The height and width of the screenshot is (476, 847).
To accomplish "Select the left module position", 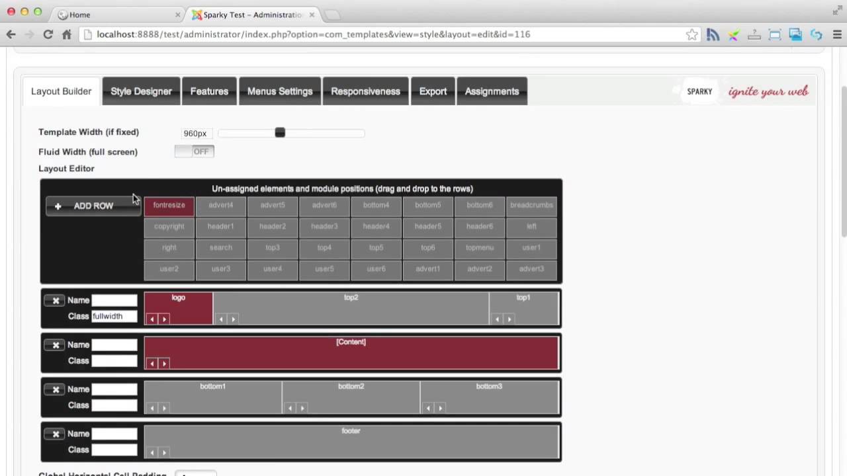I will coord(531,226).
